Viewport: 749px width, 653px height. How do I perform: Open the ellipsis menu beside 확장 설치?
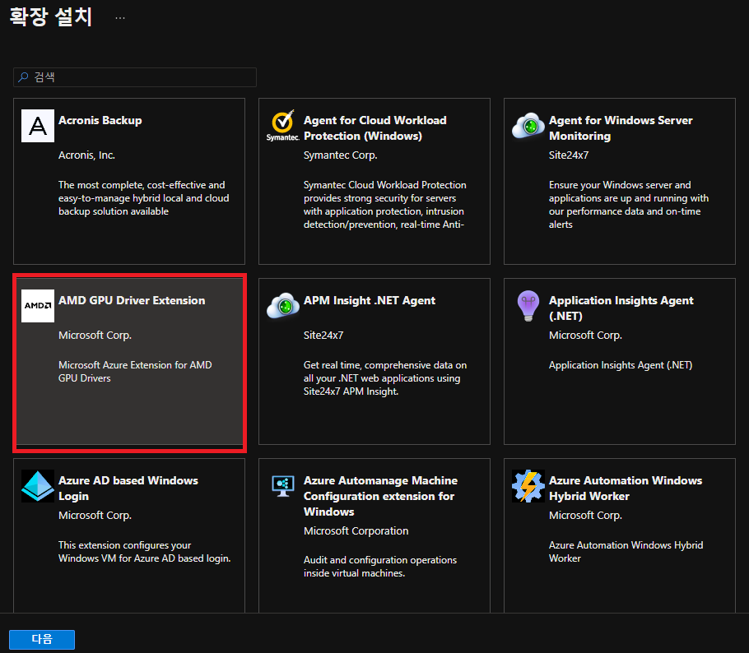120,18
